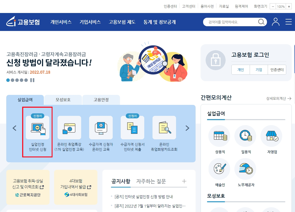Viewport: 295px width, 212px height.
Task: Open the 용어사전 link
Action: click(207, 6)
